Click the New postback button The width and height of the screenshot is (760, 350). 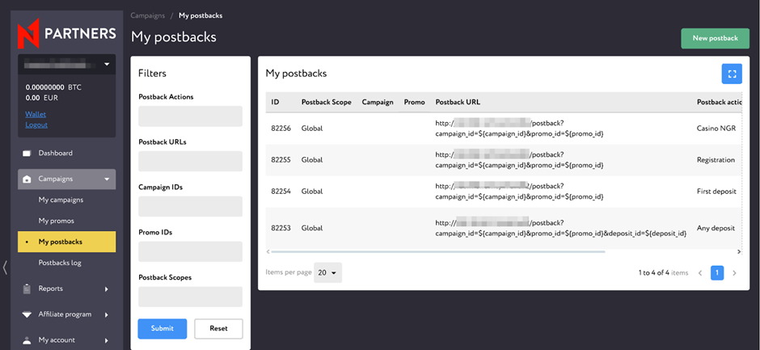click(x=715, y=38)
